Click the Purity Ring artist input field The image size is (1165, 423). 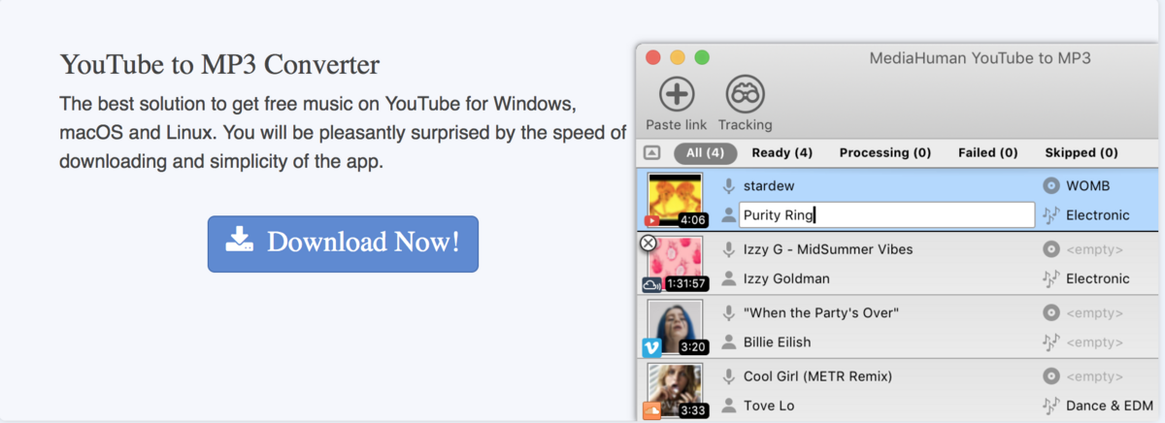pyautogui.click(x=886, y=215)
